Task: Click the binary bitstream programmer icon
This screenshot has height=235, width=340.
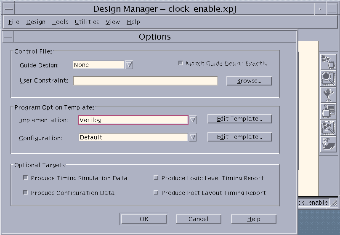Action: pyautogui.click(x=328, y=144)
